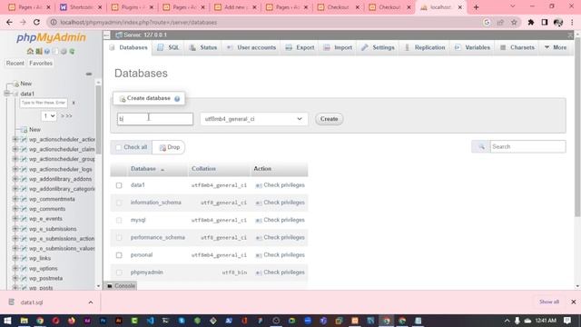Go to the User accounts tab

[x=251, y=47]
